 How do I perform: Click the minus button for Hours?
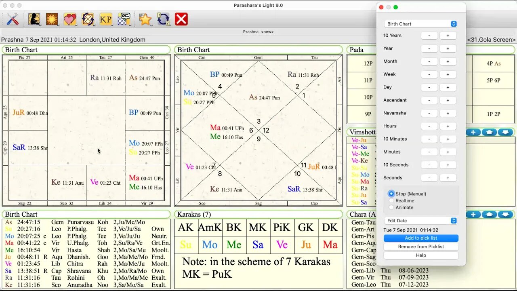pyautogui.click(x=429, y=126)
